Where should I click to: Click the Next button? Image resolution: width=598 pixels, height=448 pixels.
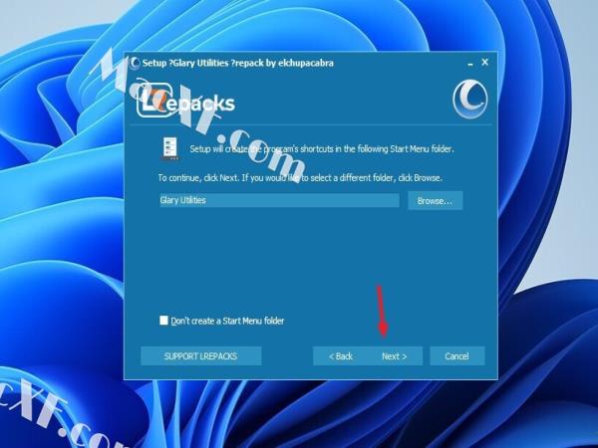point(395,356)
